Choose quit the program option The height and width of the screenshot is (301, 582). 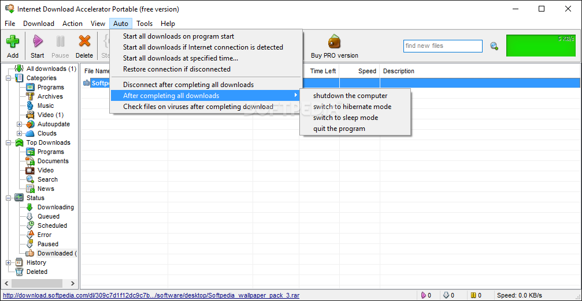pyautogui.click(x=355, y=129)
